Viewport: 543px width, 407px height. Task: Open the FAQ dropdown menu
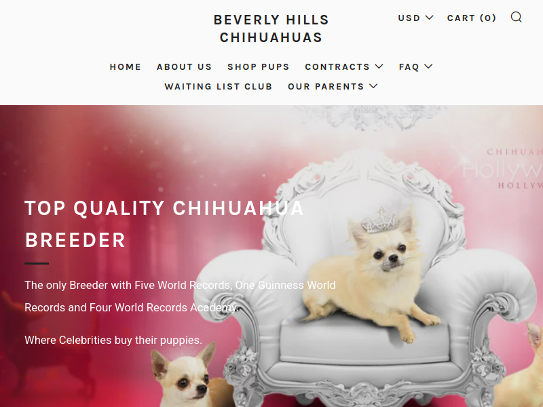pos(415,66)
